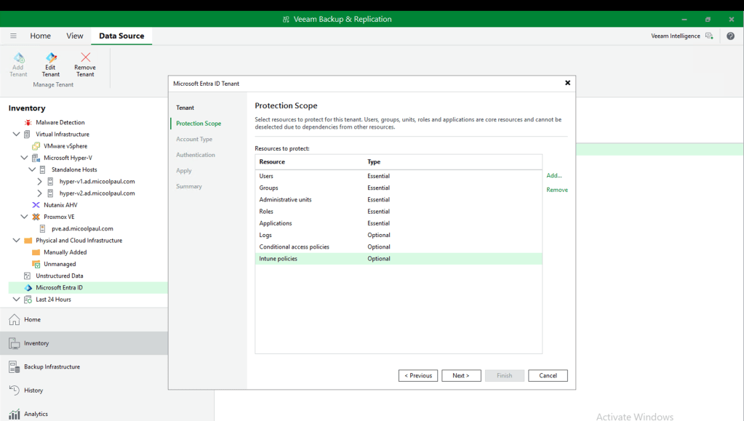Click Microsoft Entra ID diamond icon
The width and height of the screenshot is (744, 421).
pyautogui.click(x=28, y=288)
